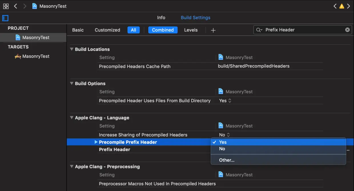354x191 pixels.
Task: Clear the Prefix Header search text
Action: [347, 30]
